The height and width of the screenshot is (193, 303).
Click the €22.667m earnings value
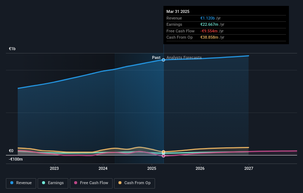pos(209,24)
